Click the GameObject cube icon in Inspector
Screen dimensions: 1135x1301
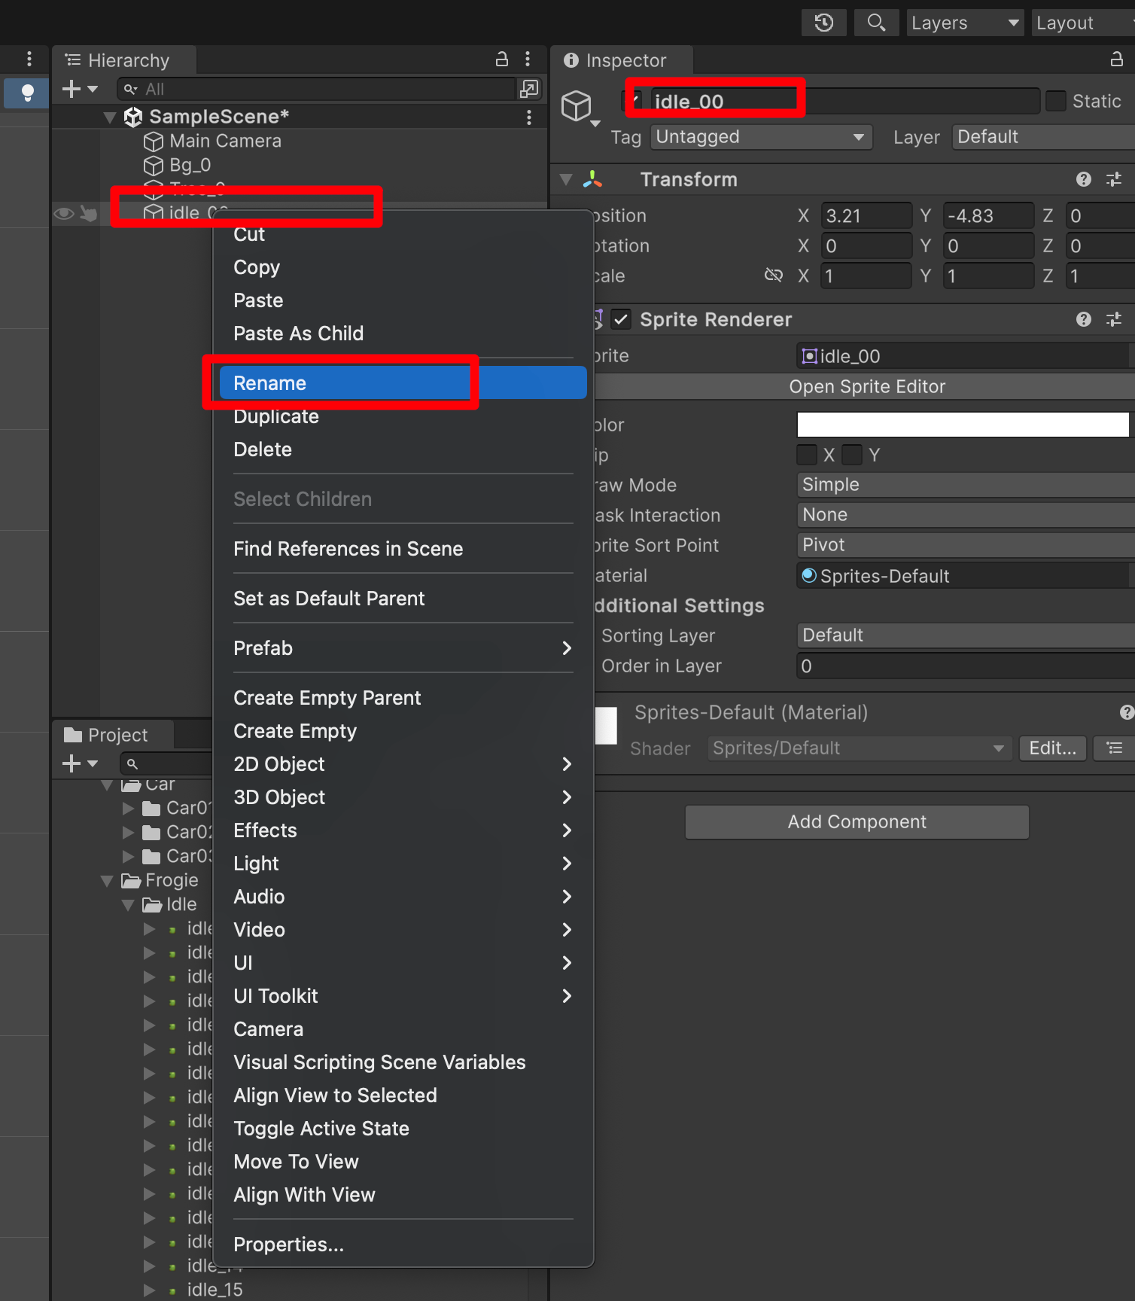[577, 106]
